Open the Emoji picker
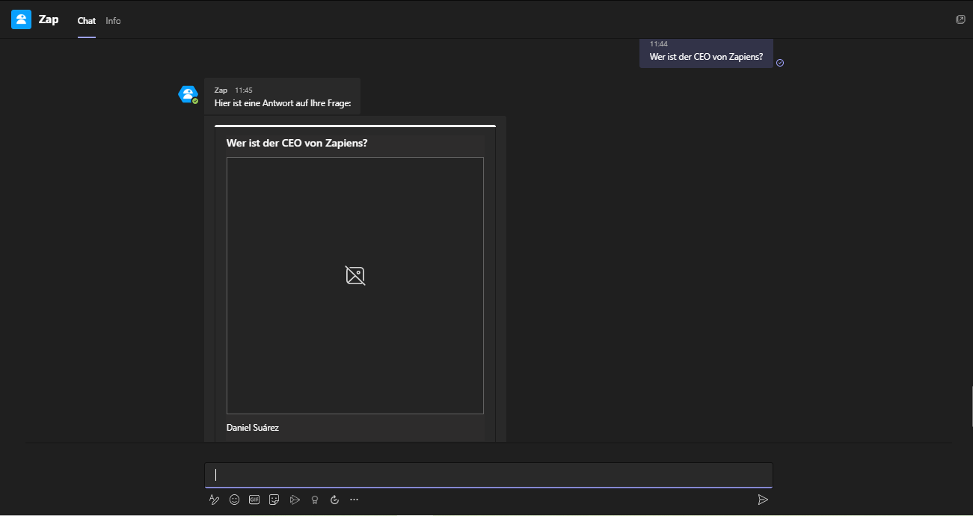Viewport: 973px width, 516px height. [x=234, y=500]
